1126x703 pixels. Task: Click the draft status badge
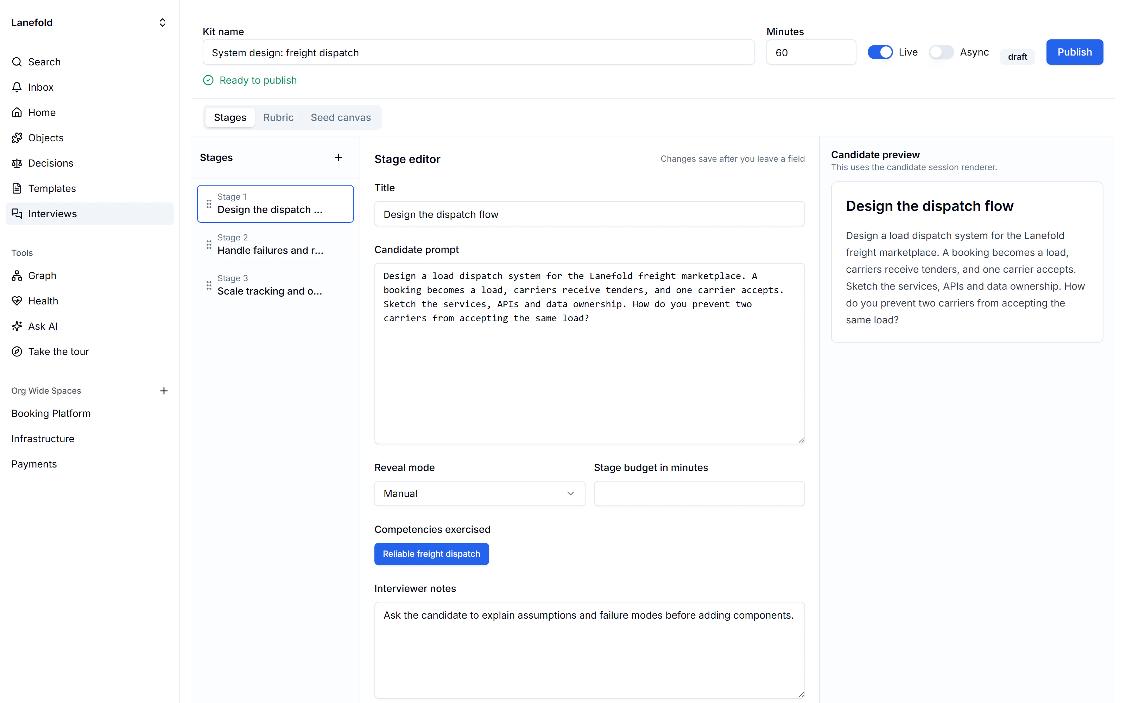[1017, 57]
